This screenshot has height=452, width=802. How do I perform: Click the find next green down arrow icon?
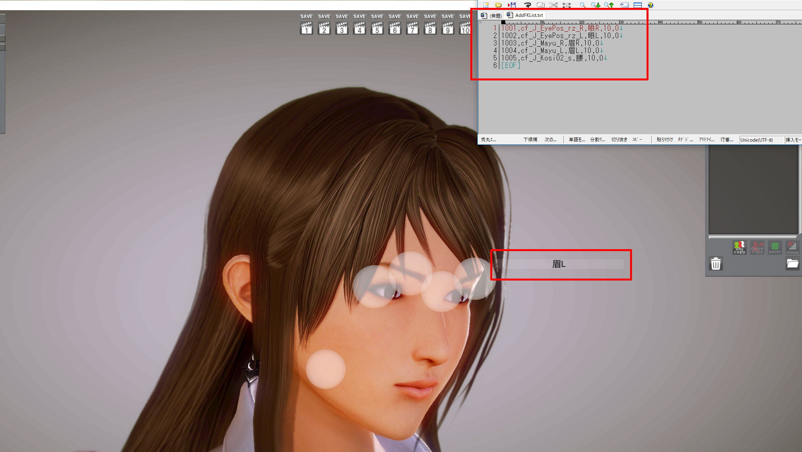click(596, 5)
